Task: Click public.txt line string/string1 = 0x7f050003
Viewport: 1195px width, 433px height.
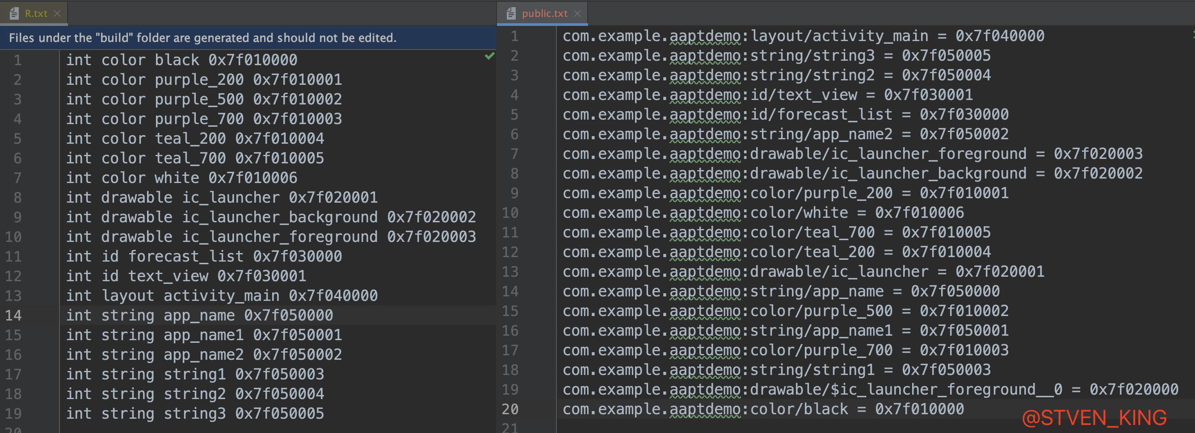Action: [x=777, y=370]
